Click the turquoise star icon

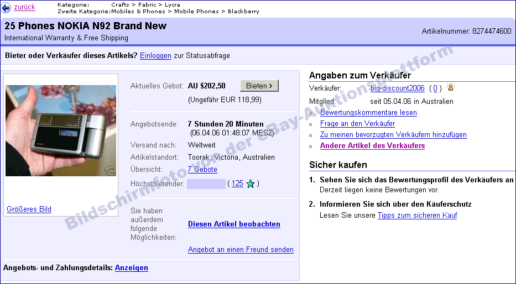(x=251, y=184)
